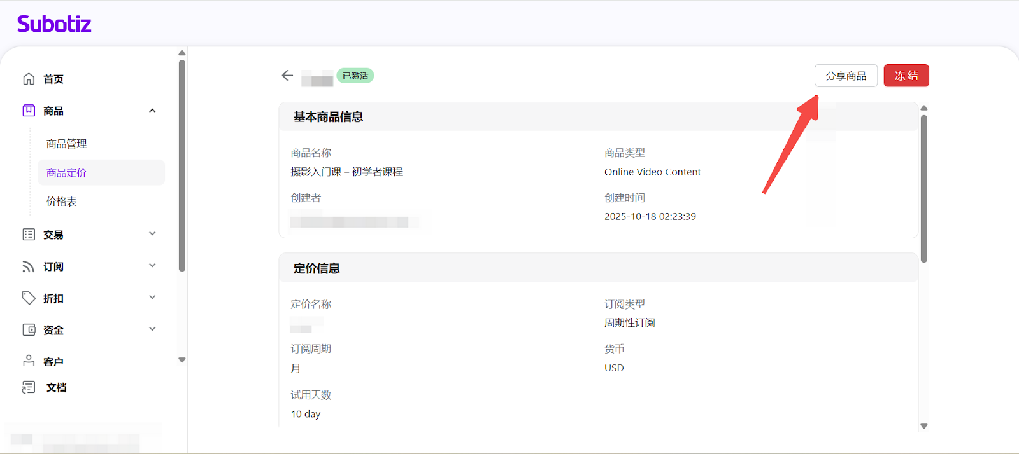The width and height of the screenshot is (1019, 454).
Task: Click the 分享商品 button
Action: (x=846, y=76)
